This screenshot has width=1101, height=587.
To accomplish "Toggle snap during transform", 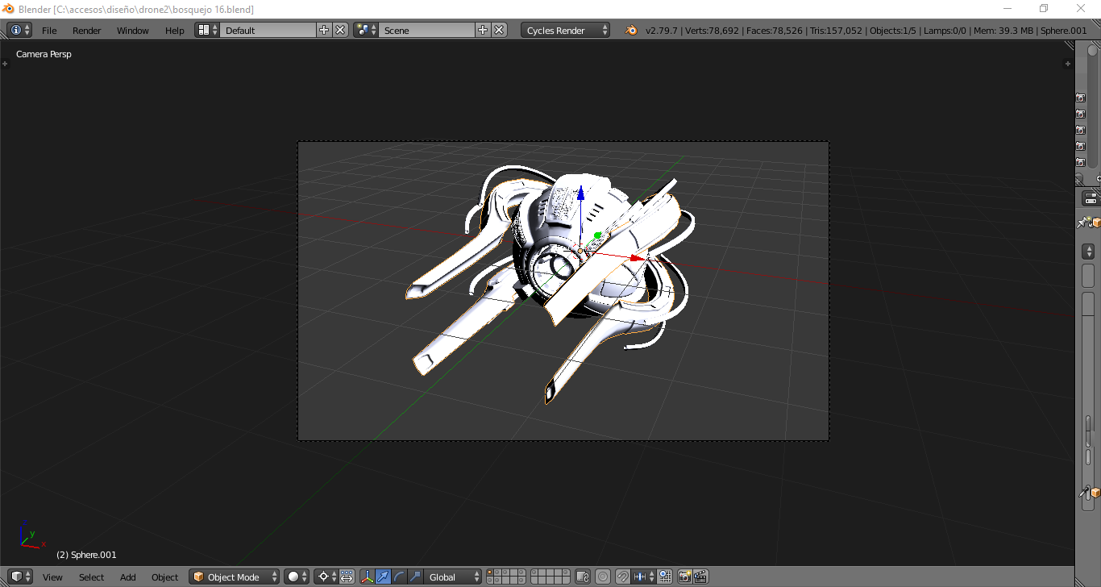I will [623, 577].
